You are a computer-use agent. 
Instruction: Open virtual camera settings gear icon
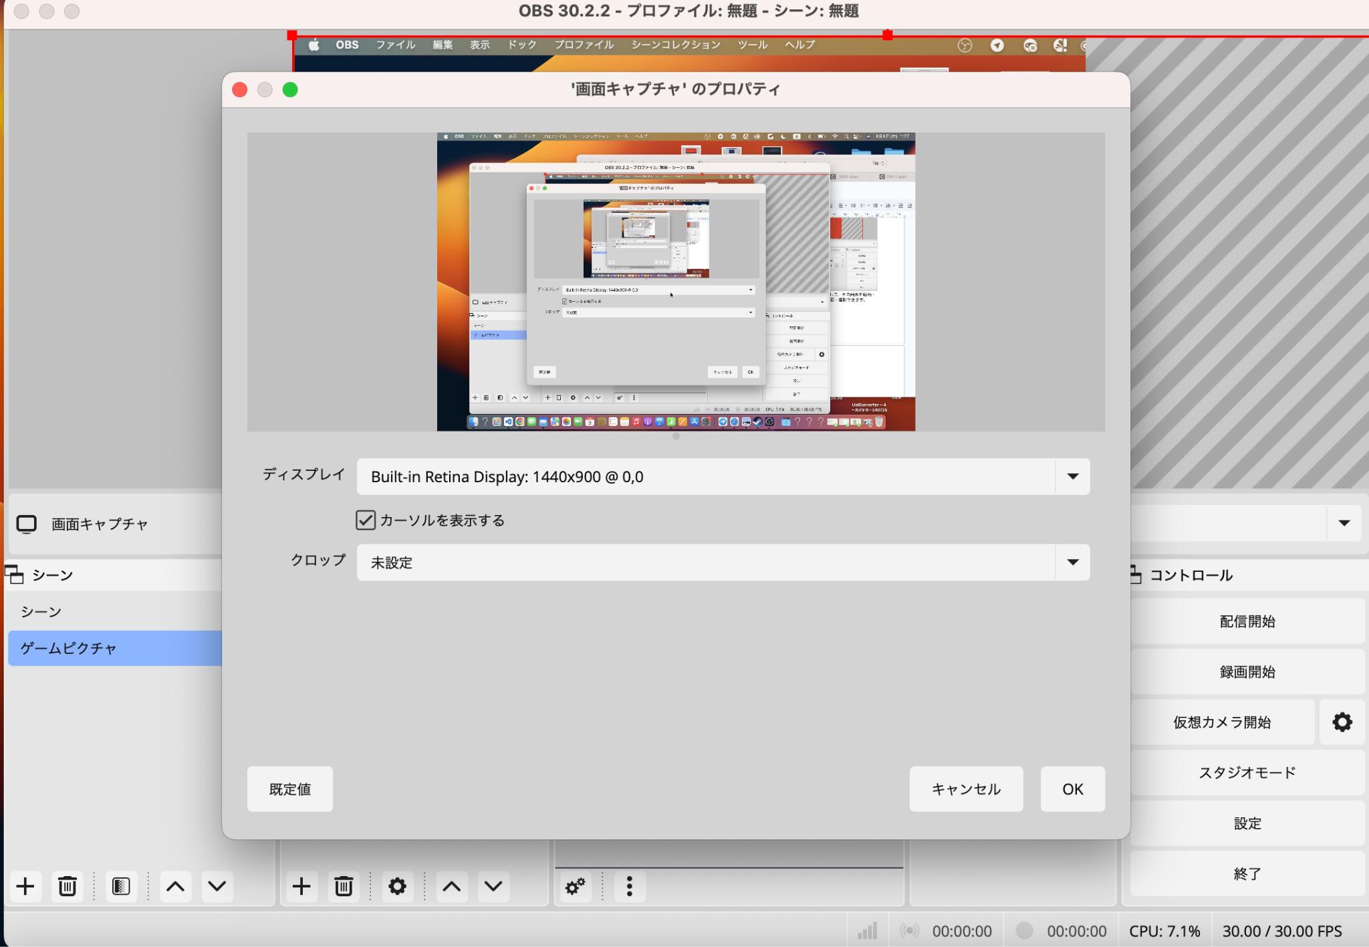(1342, 722)
